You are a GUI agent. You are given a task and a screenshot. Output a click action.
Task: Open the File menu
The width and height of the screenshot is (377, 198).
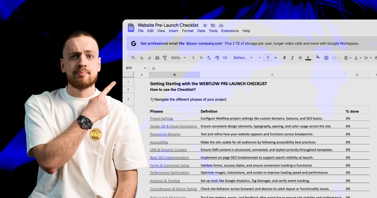[x=141, y=31]
